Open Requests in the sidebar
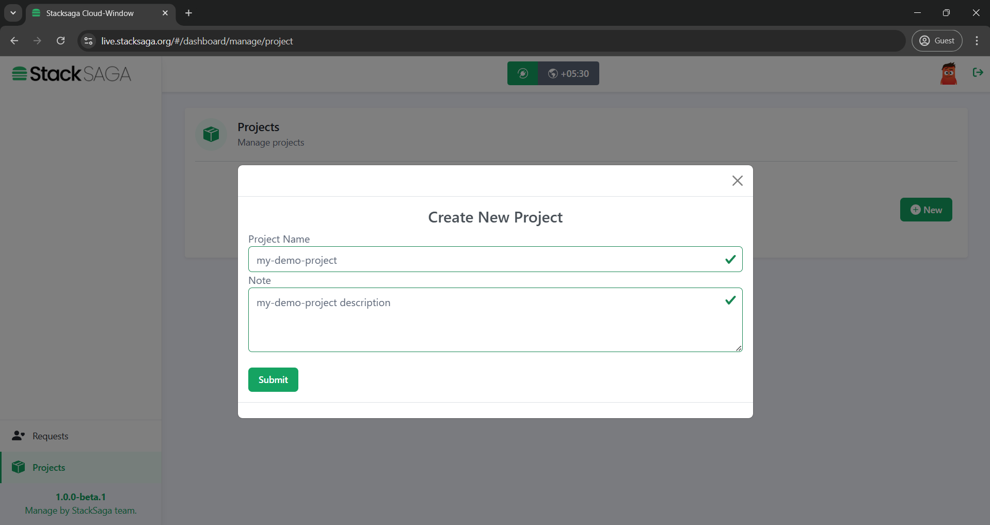 [x=50, y=436]
